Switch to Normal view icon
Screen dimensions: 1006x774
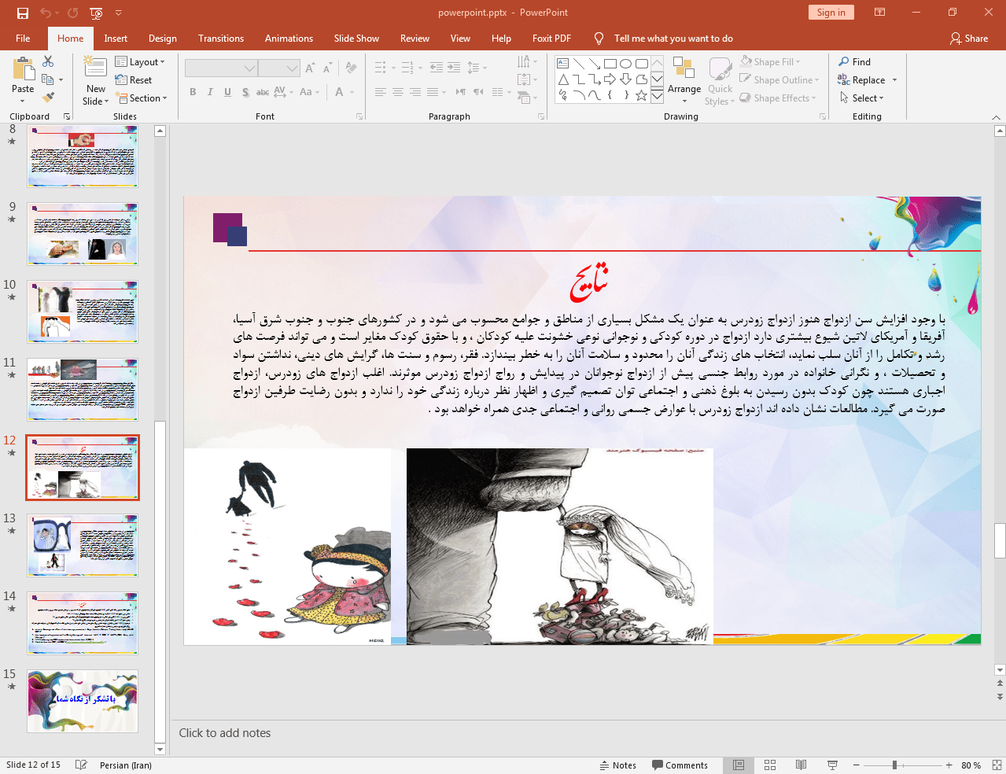[x=739, y=765]
